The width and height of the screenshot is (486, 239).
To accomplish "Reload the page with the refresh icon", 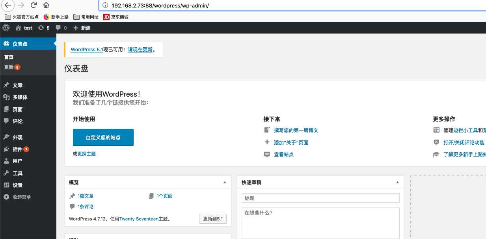I will (x=34, y=6).
